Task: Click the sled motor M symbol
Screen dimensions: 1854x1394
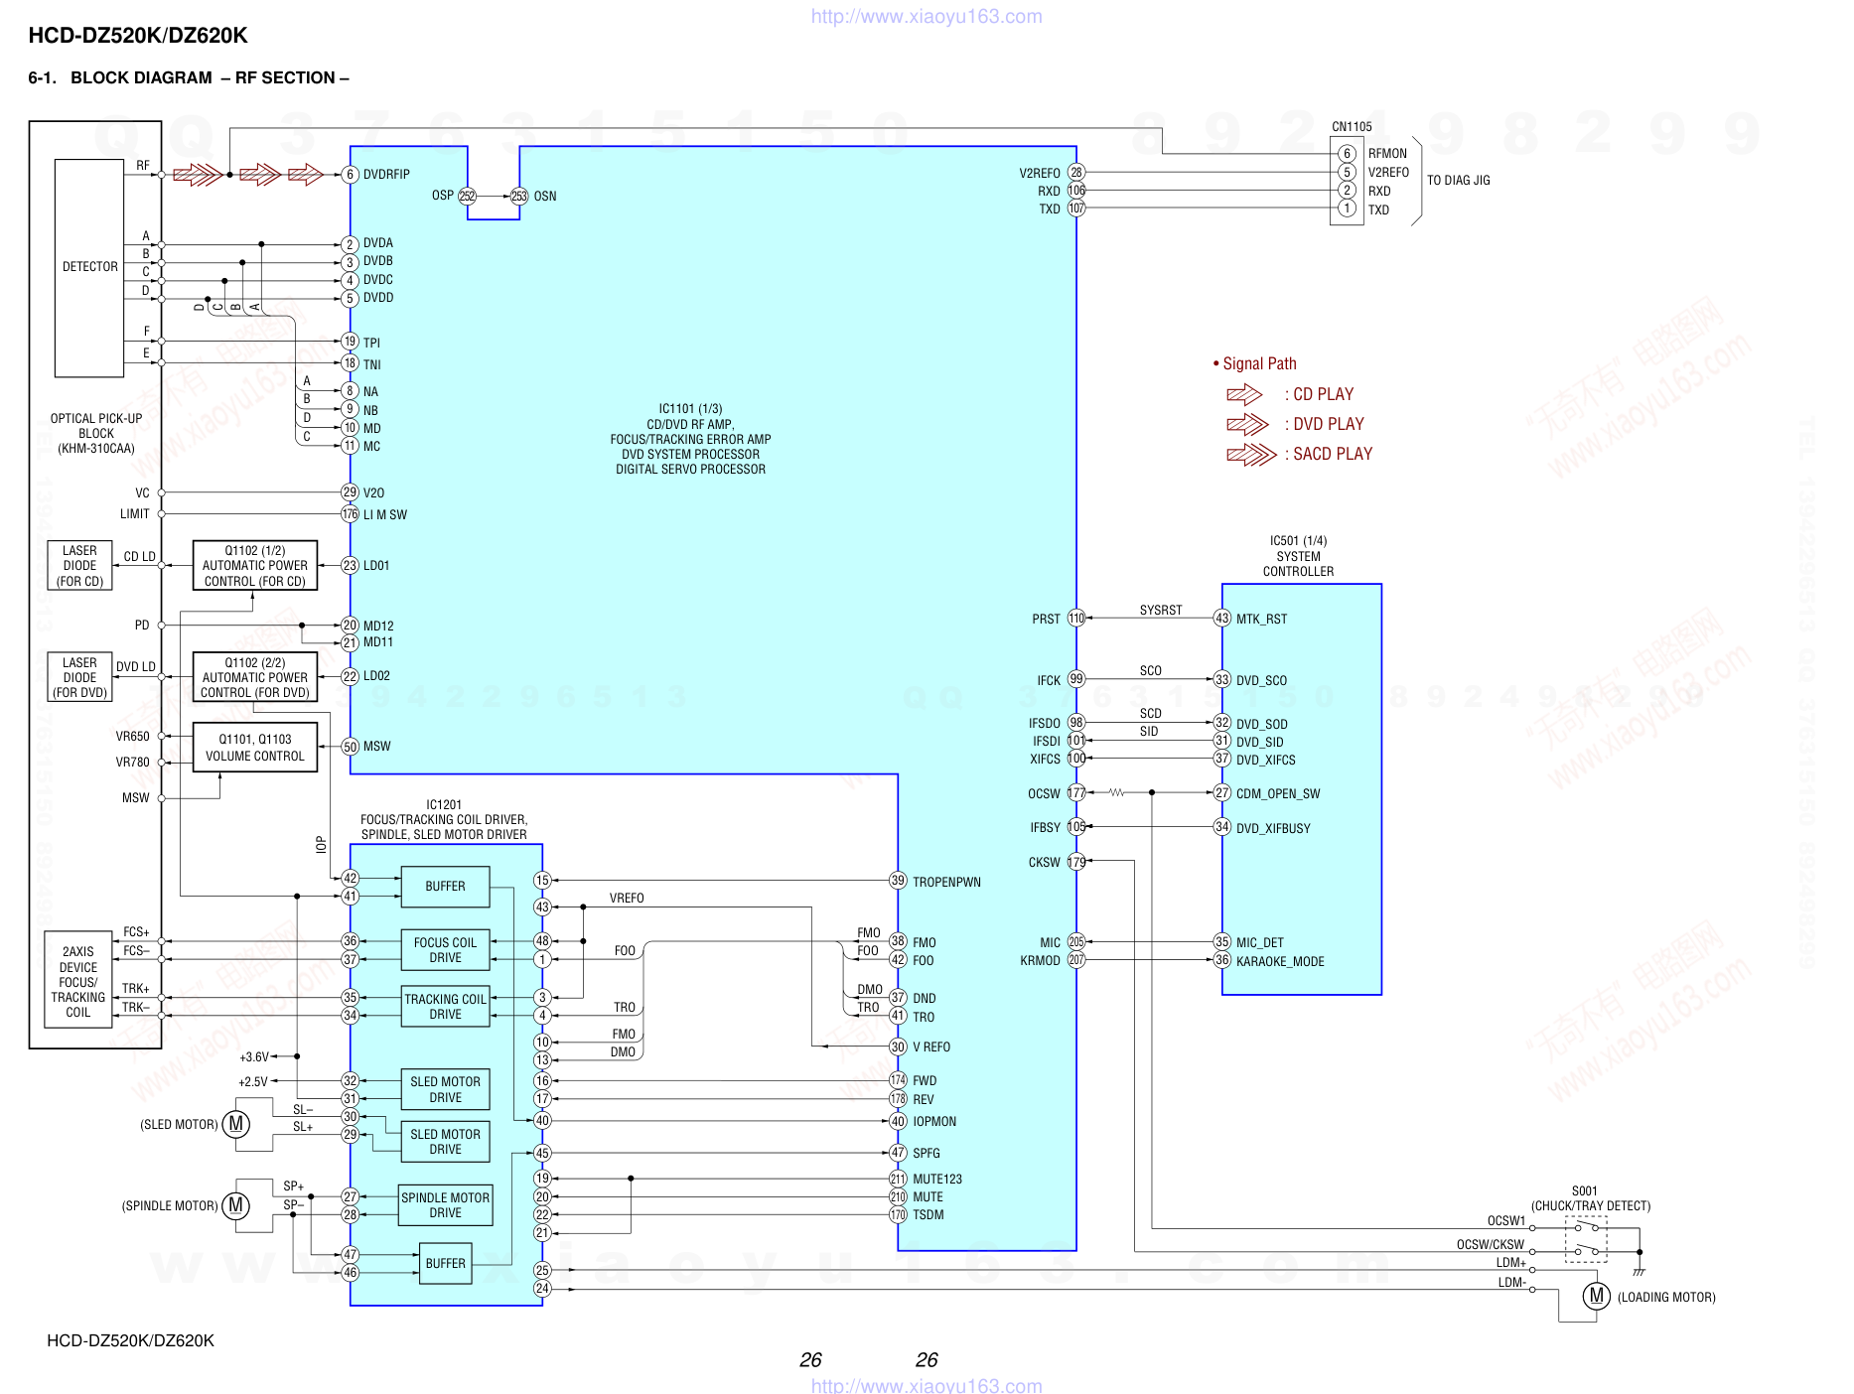Action: coord(235,1124)
